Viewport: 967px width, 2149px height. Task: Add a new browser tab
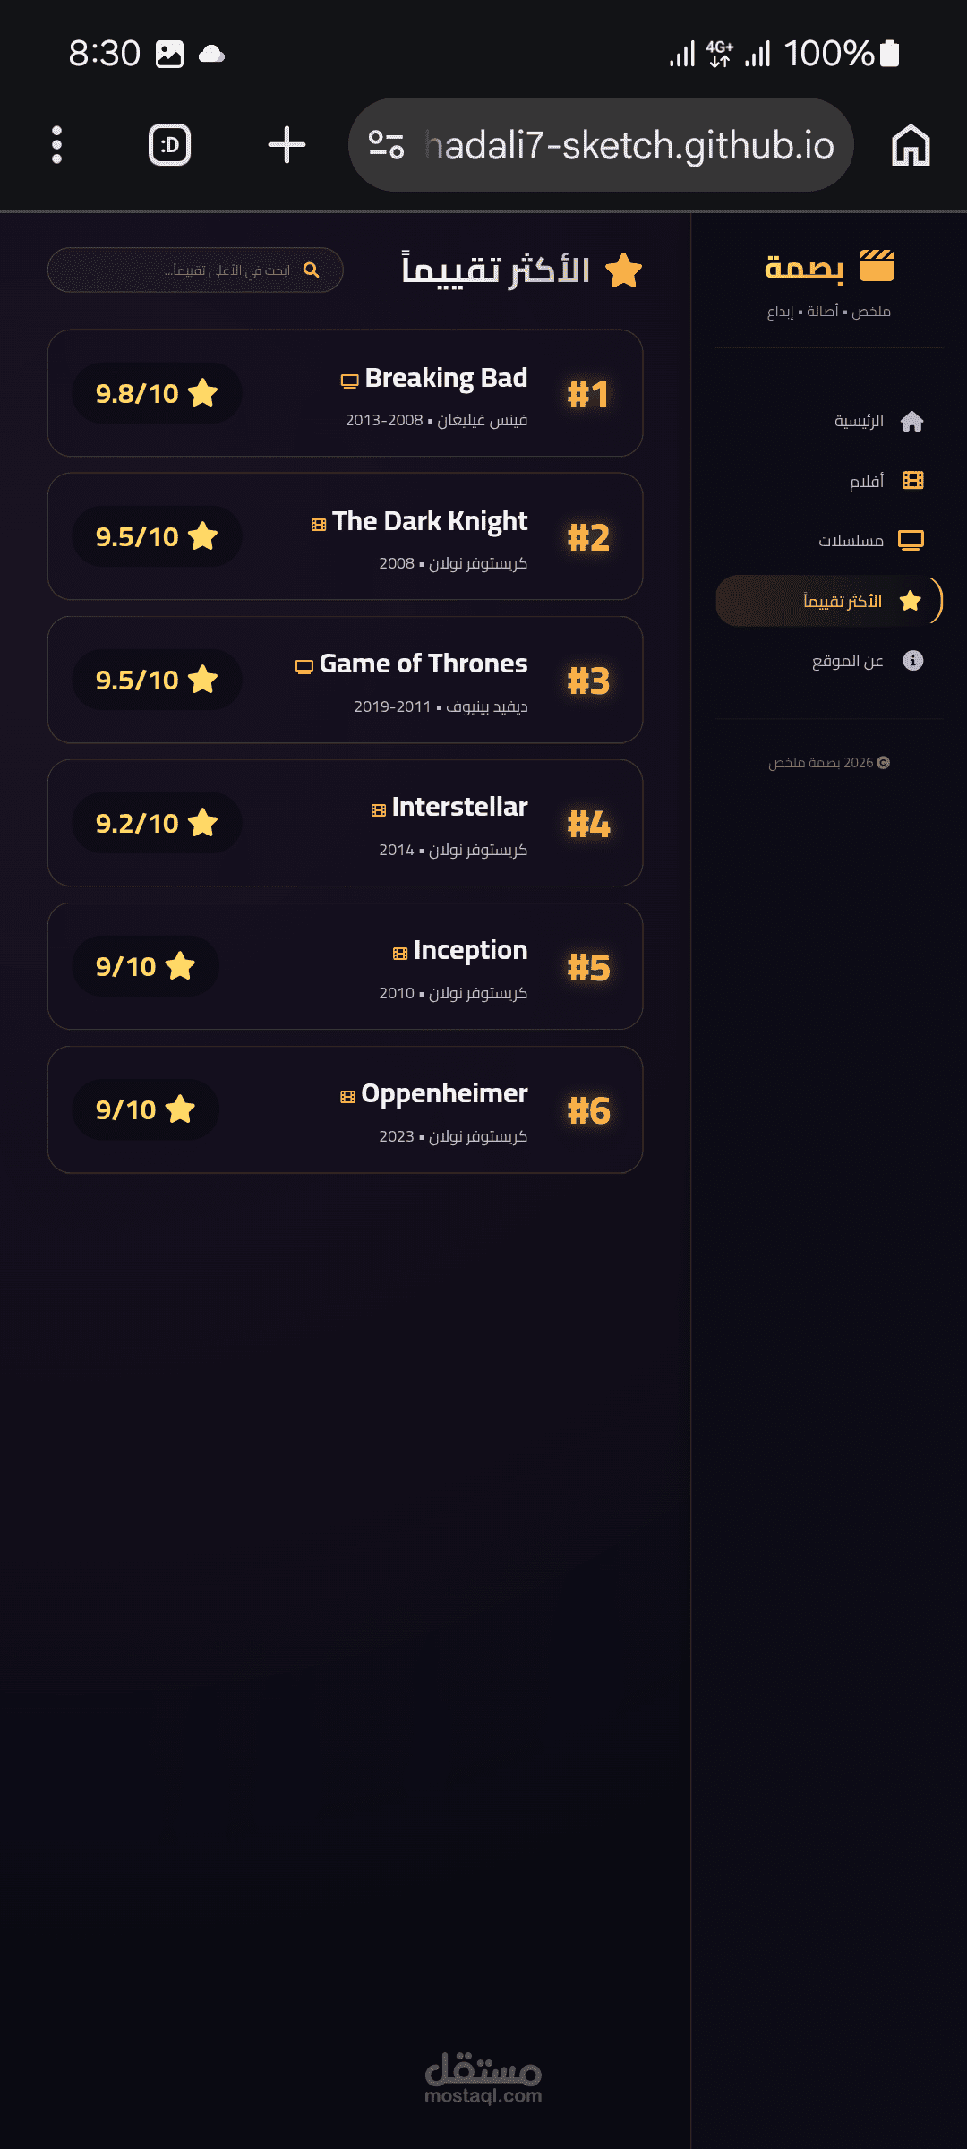click(287, 144)
